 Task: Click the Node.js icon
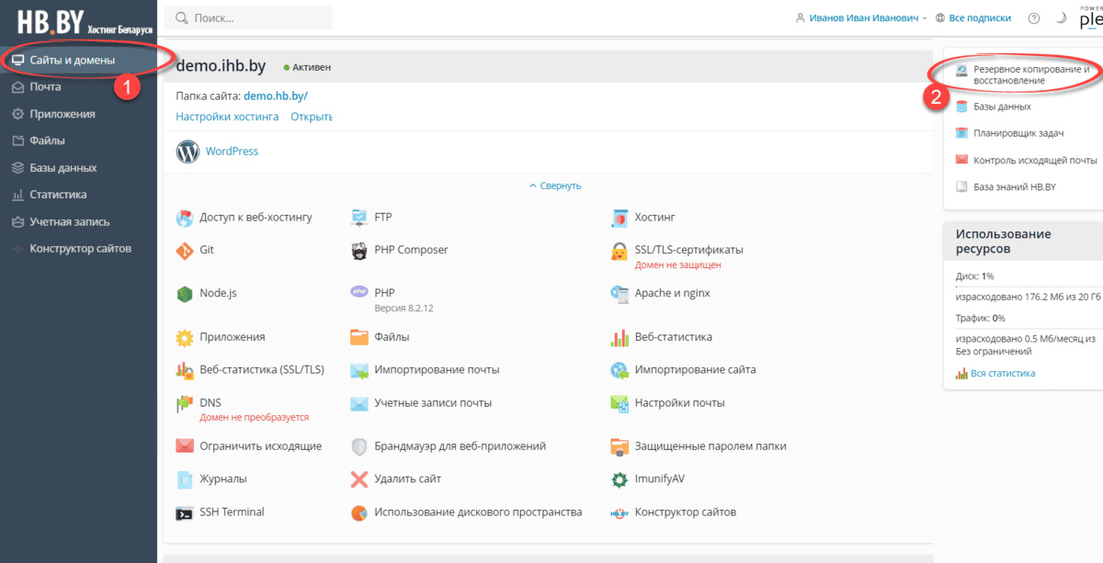pos(185,294)
